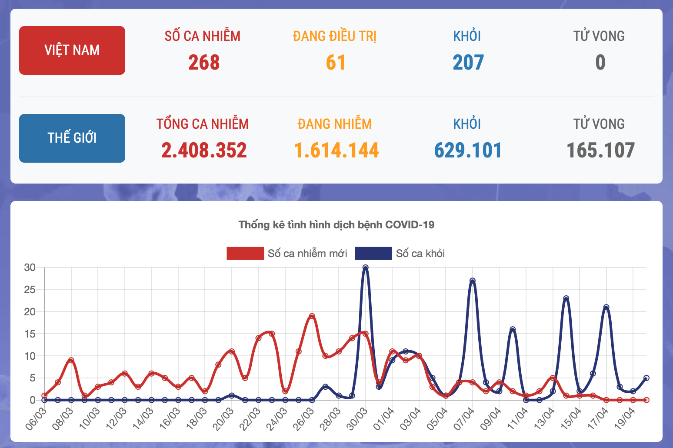The width and height of the screenshot is (673, 448).
Task: Click the red VIỆT NAM button
Action: click(72, 50)
